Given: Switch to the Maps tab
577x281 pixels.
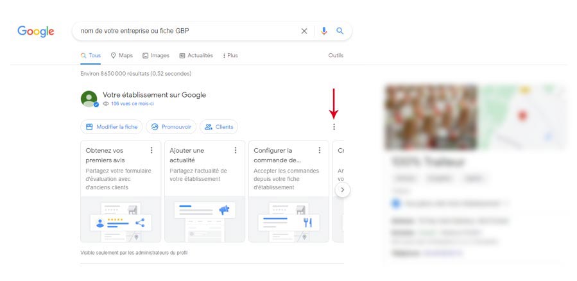Looking at the screenshot, I should 122,56.
